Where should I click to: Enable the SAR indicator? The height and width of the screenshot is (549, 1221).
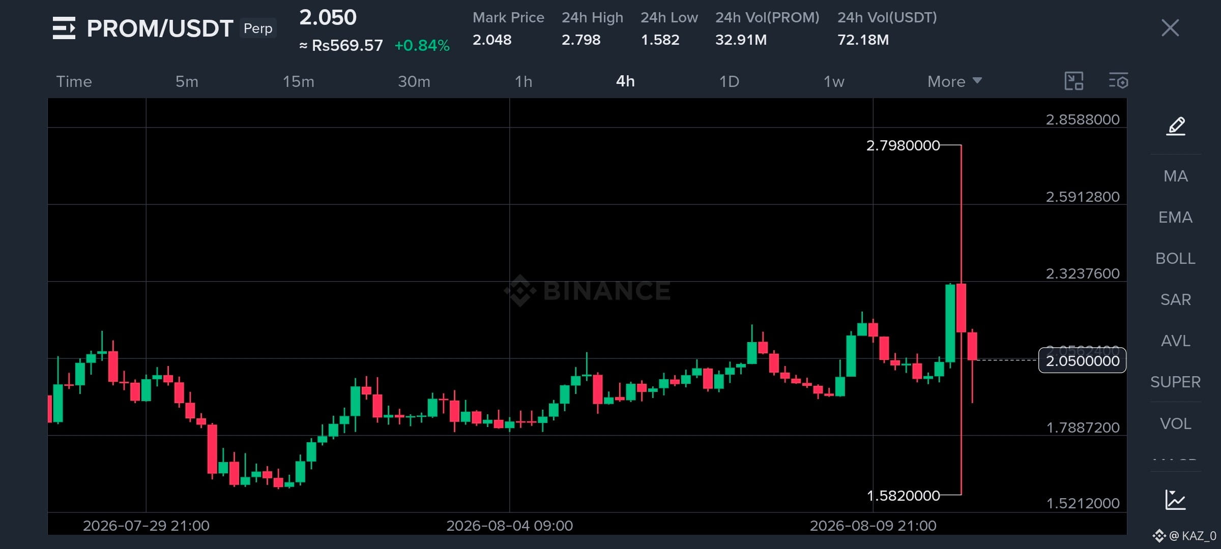click(1176, 299)
